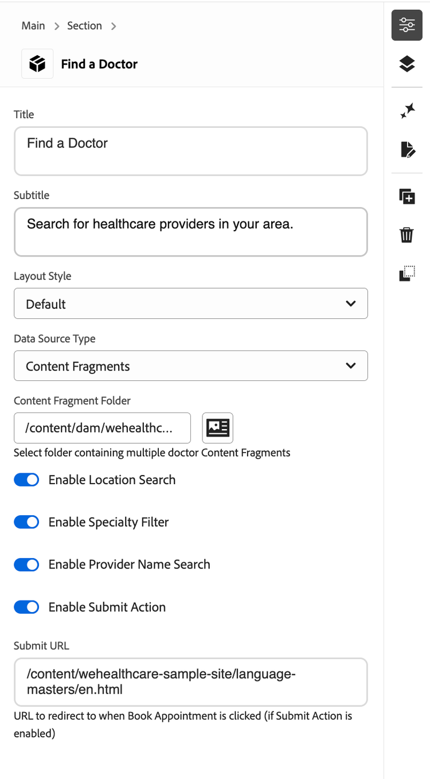The width and height of the screenshot is (430, 779).
Task: Toggle Enable Provider Name Search off
Action: tap(26, 564)
